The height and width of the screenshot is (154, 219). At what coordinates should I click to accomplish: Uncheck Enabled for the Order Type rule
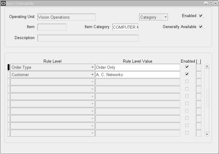187,67
